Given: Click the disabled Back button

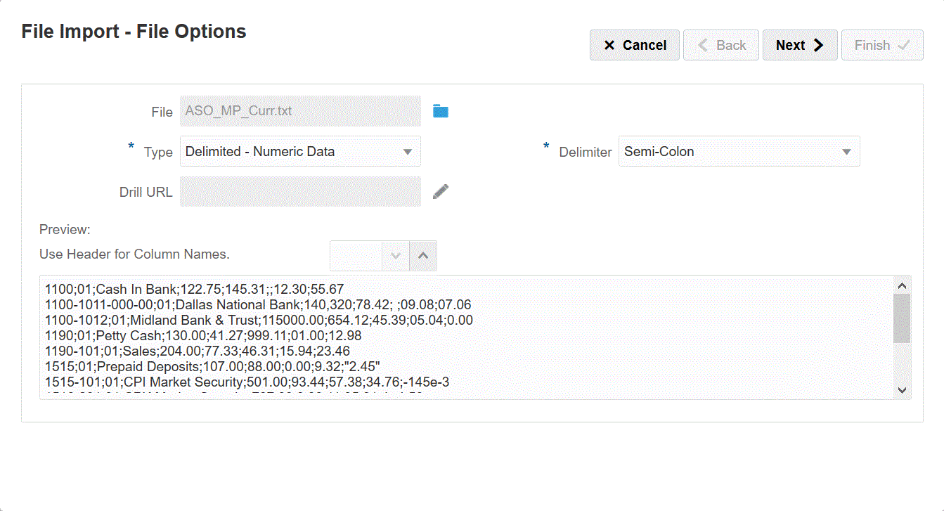Looking at the screenshot, I should click(721, 45).
